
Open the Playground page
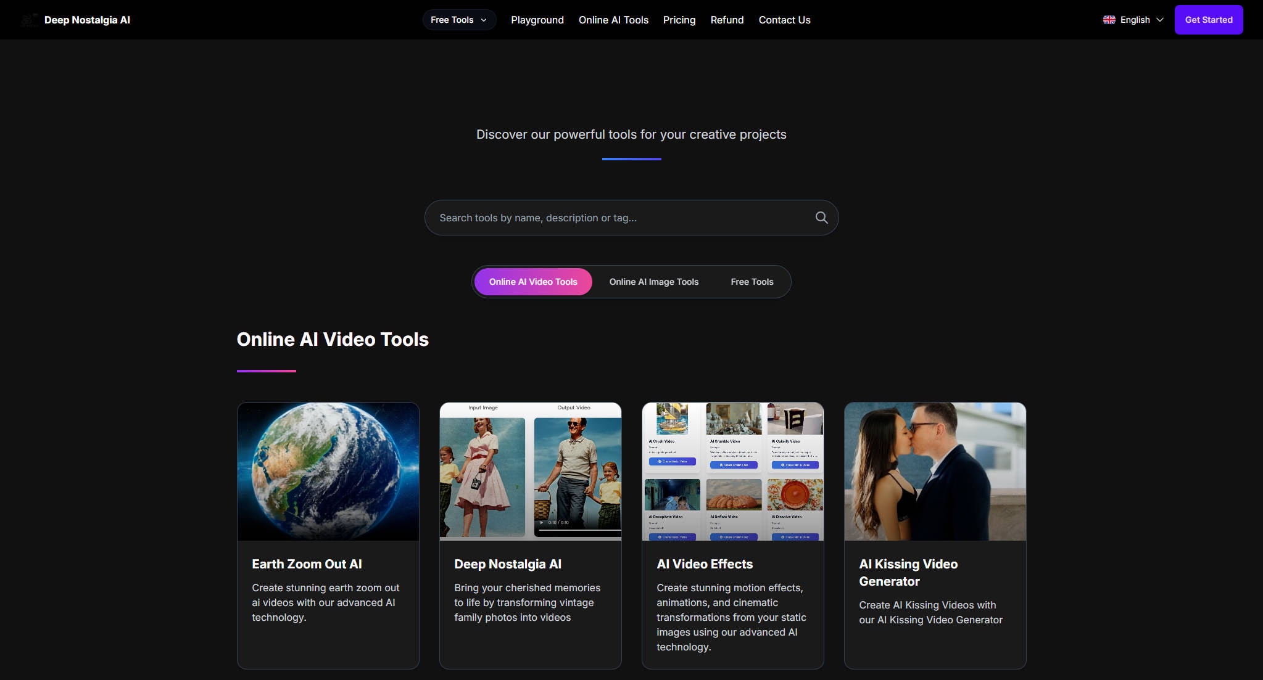[537, 20]
